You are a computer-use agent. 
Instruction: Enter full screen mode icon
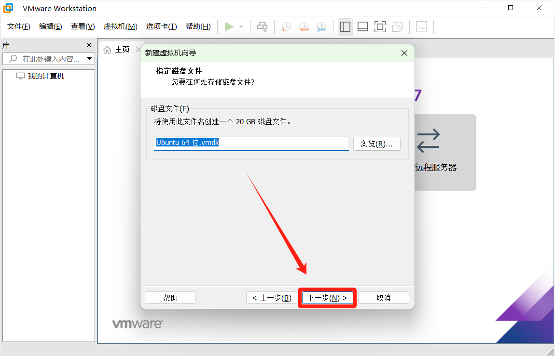pos(380,27)
